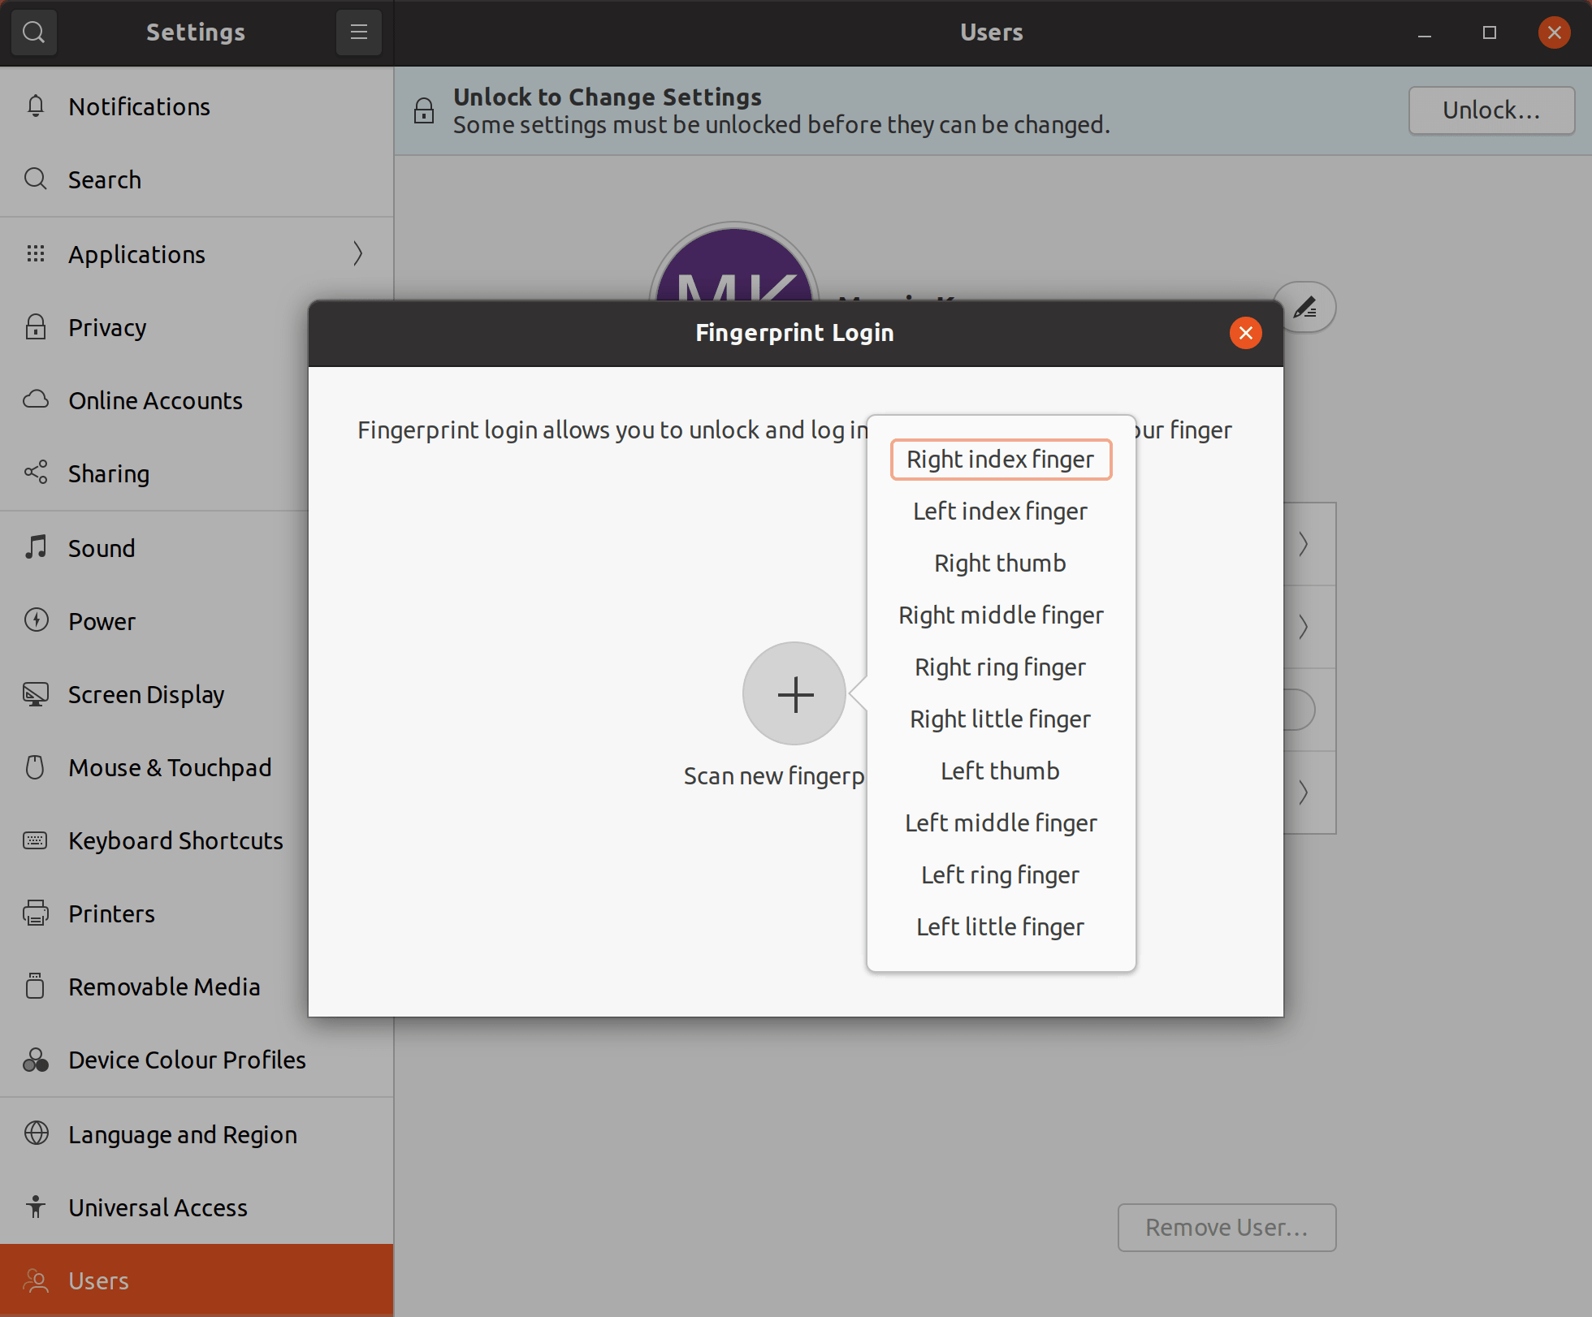Select Right index finger from dropdown
This screenshot has height=1317, width=1592.
click(1000, 457)
